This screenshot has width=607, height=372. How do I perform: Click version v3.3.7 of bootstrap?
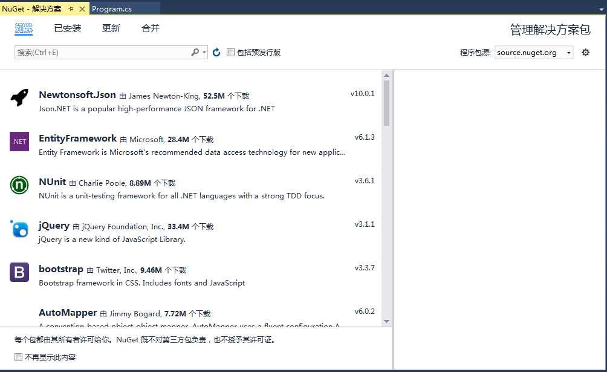coord(365,267)
